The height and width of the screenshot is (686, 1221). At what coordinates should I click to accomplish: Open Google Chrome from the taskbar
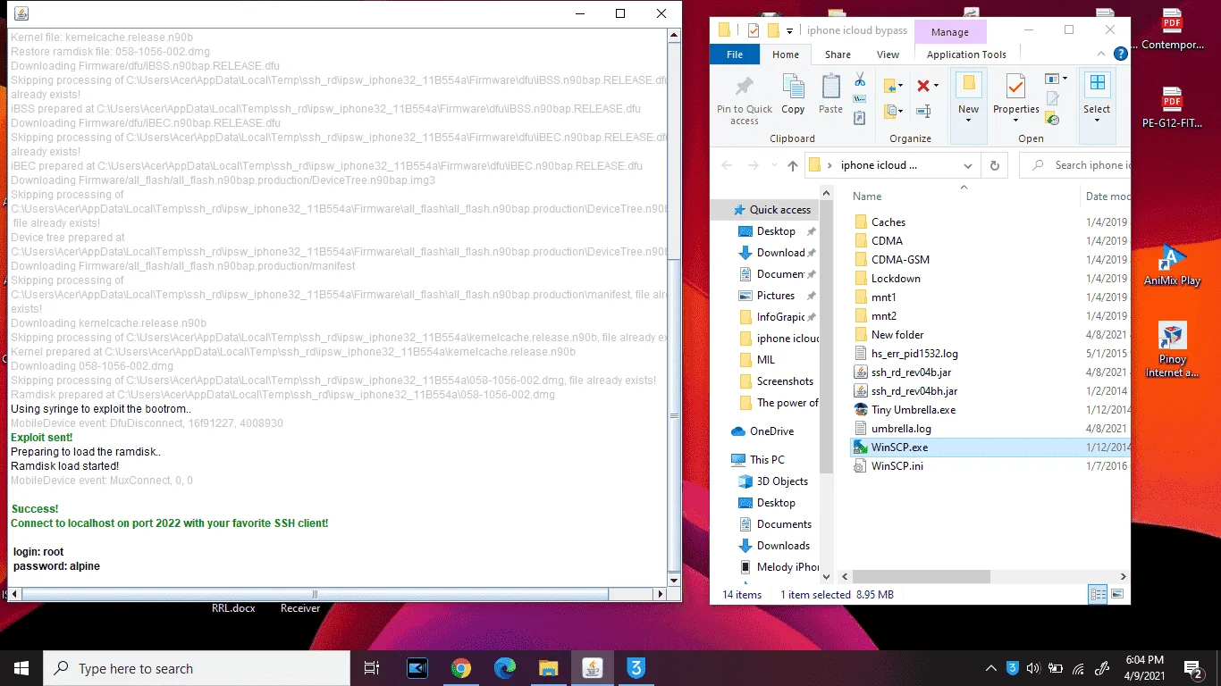461,668
